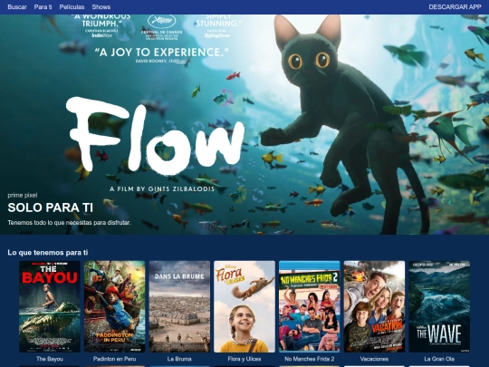Screen dimensions: 489x367
Task: Go to the Para ti section
Action: tap(43, 7)
